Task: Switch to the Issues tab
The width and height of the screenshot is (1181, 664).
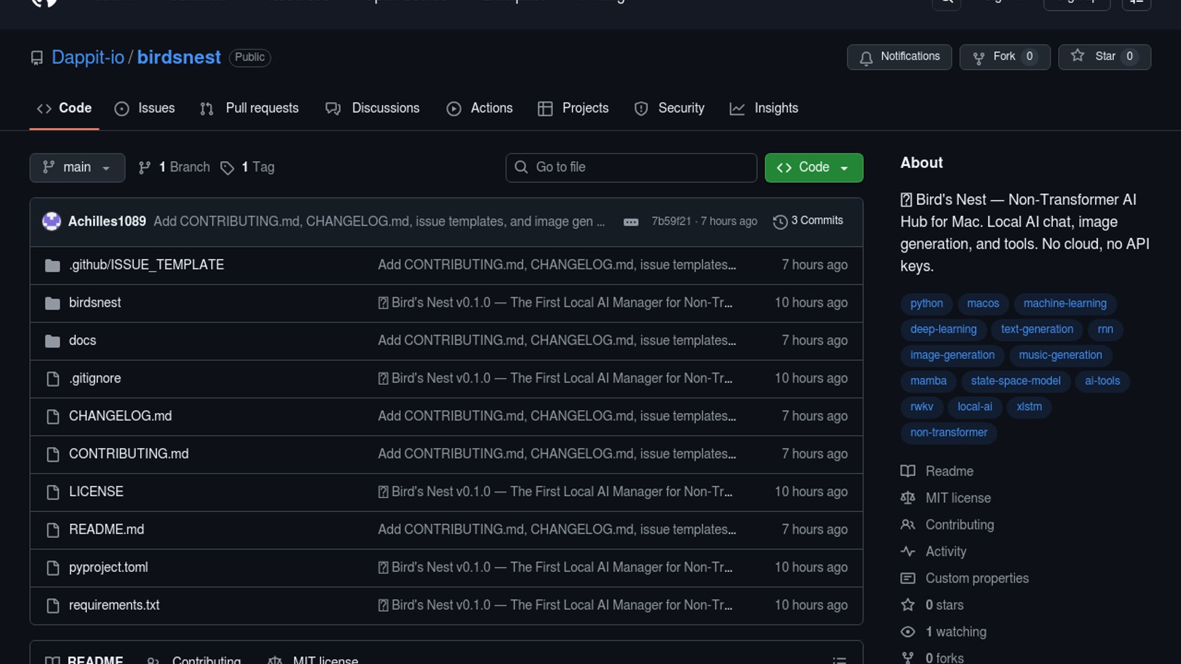Action: [x=145, y=108]
